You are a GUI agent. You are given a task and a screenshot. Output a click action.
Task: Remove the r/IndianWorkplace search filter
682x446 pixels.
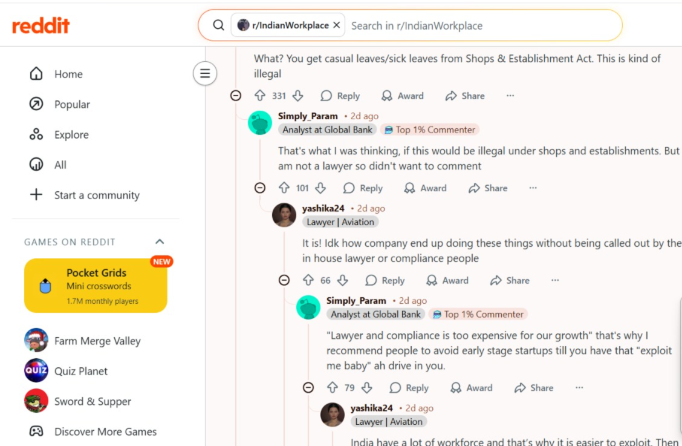click(337, 25)
